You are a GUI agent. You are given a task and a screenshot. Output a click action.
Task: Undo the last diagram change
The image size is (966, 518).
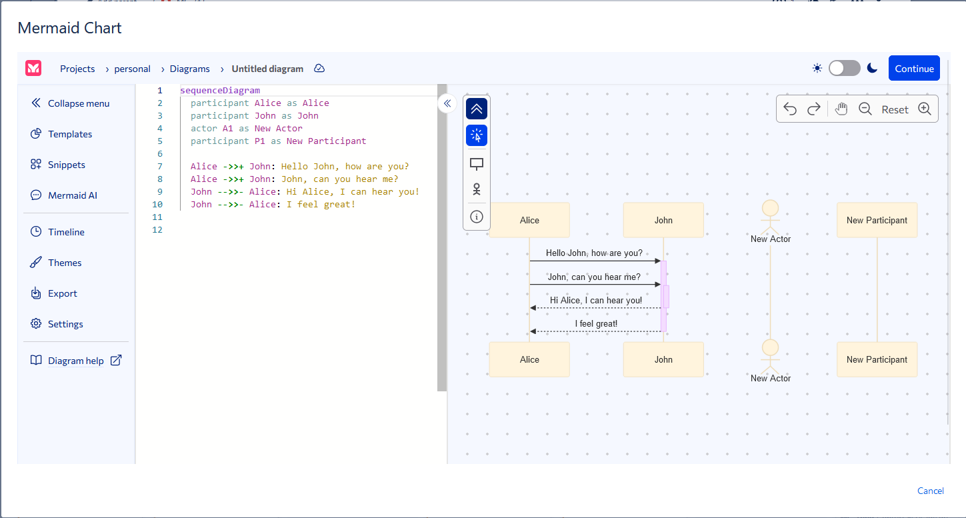click(x=790, y=109)
